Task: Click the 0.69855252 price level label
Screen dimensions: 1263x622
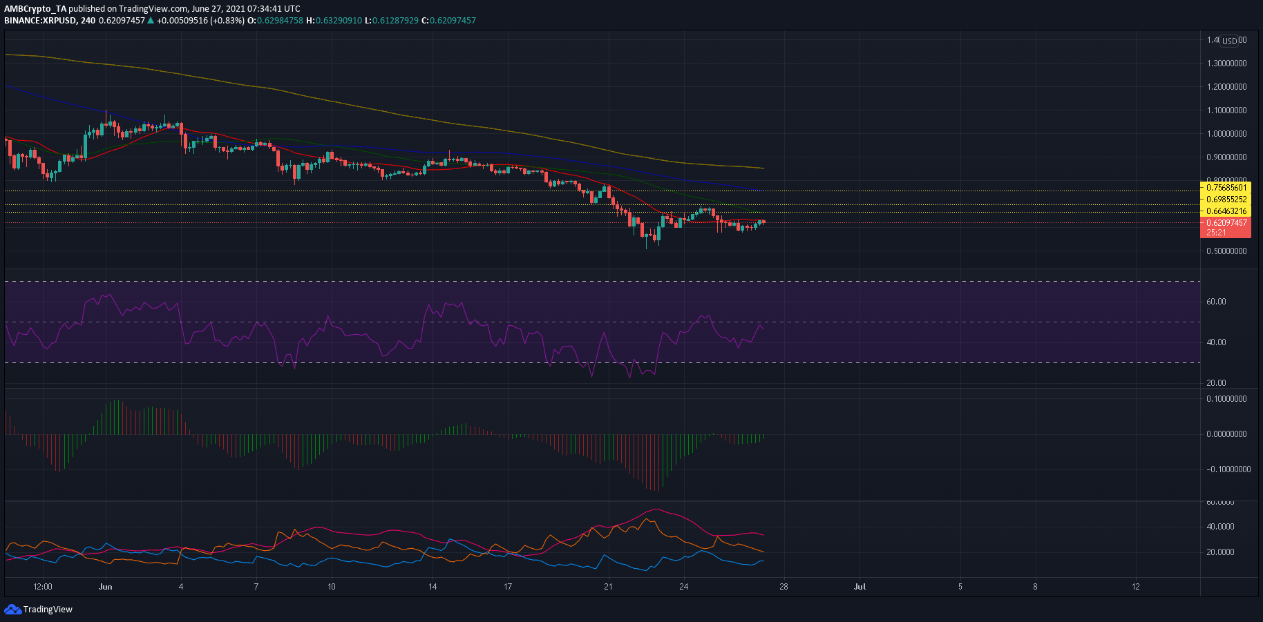Action: click(x=1226, y=200)
